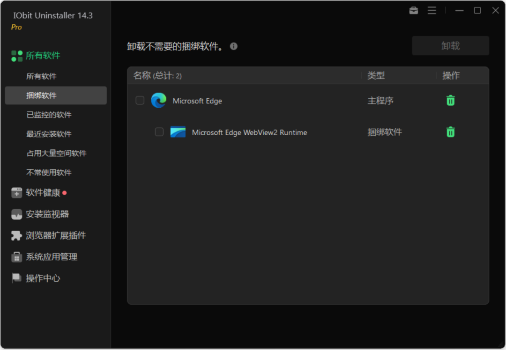Click the IObit Uninstaller 14.3 title
This screenshot has width=506, height=350.
(53, 15)
